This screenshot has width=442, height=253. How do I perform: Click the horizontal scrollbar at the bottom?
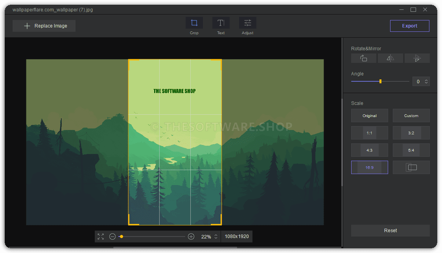175,247
